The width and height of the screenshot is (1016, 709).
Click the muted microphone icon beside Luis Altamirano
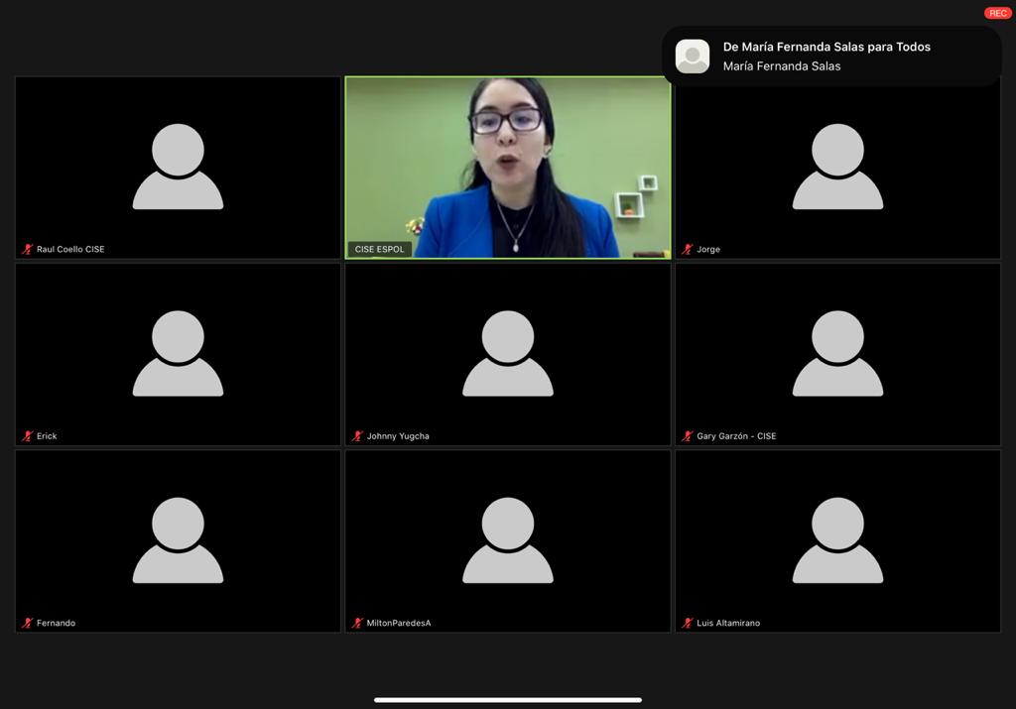688,623
